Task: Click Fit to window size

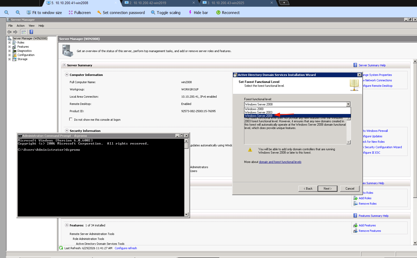Action: point(44,12)
